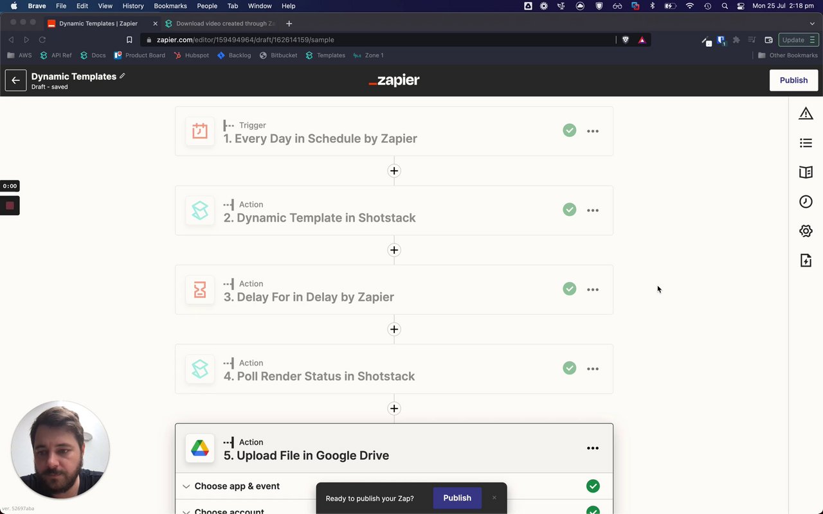This screenshot has width=823, height=514.
Task: Open more options for step 1 trigger
Action: tap(593, 131)
